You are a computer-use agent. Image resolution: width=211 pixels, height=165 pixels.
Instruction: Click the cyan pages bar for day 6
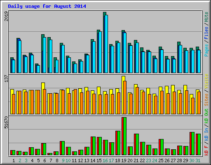point(45,55)
